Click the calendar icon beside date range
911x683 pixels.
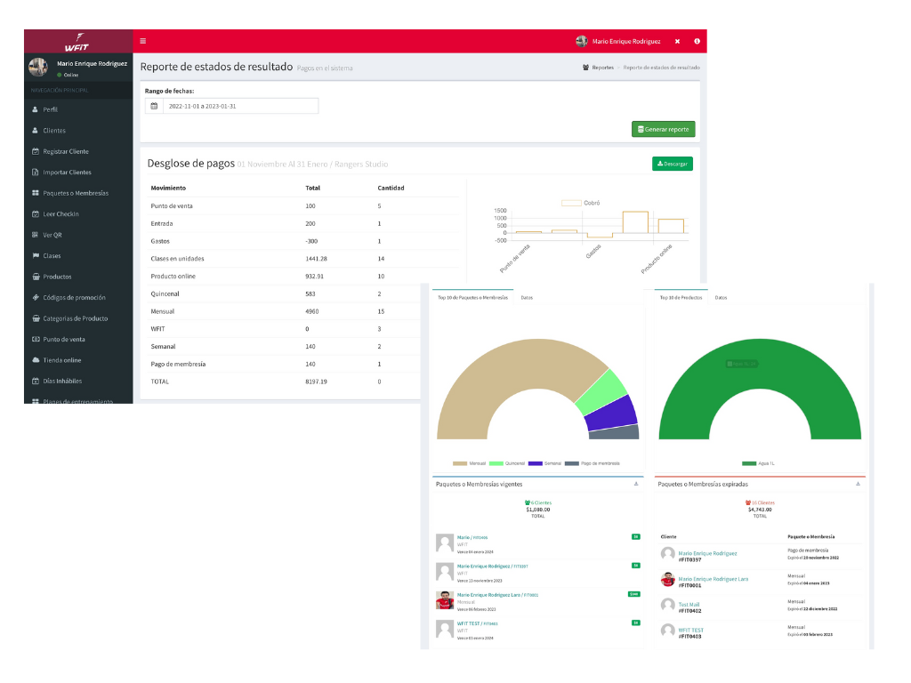tap(154, 106)
